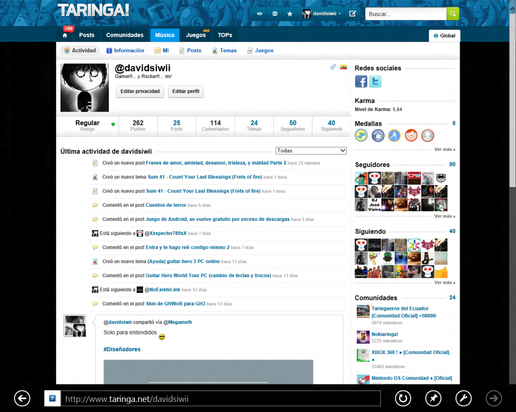Click the 24 Temas stat
The image size is (516, 412).
[x=254, y=125]
